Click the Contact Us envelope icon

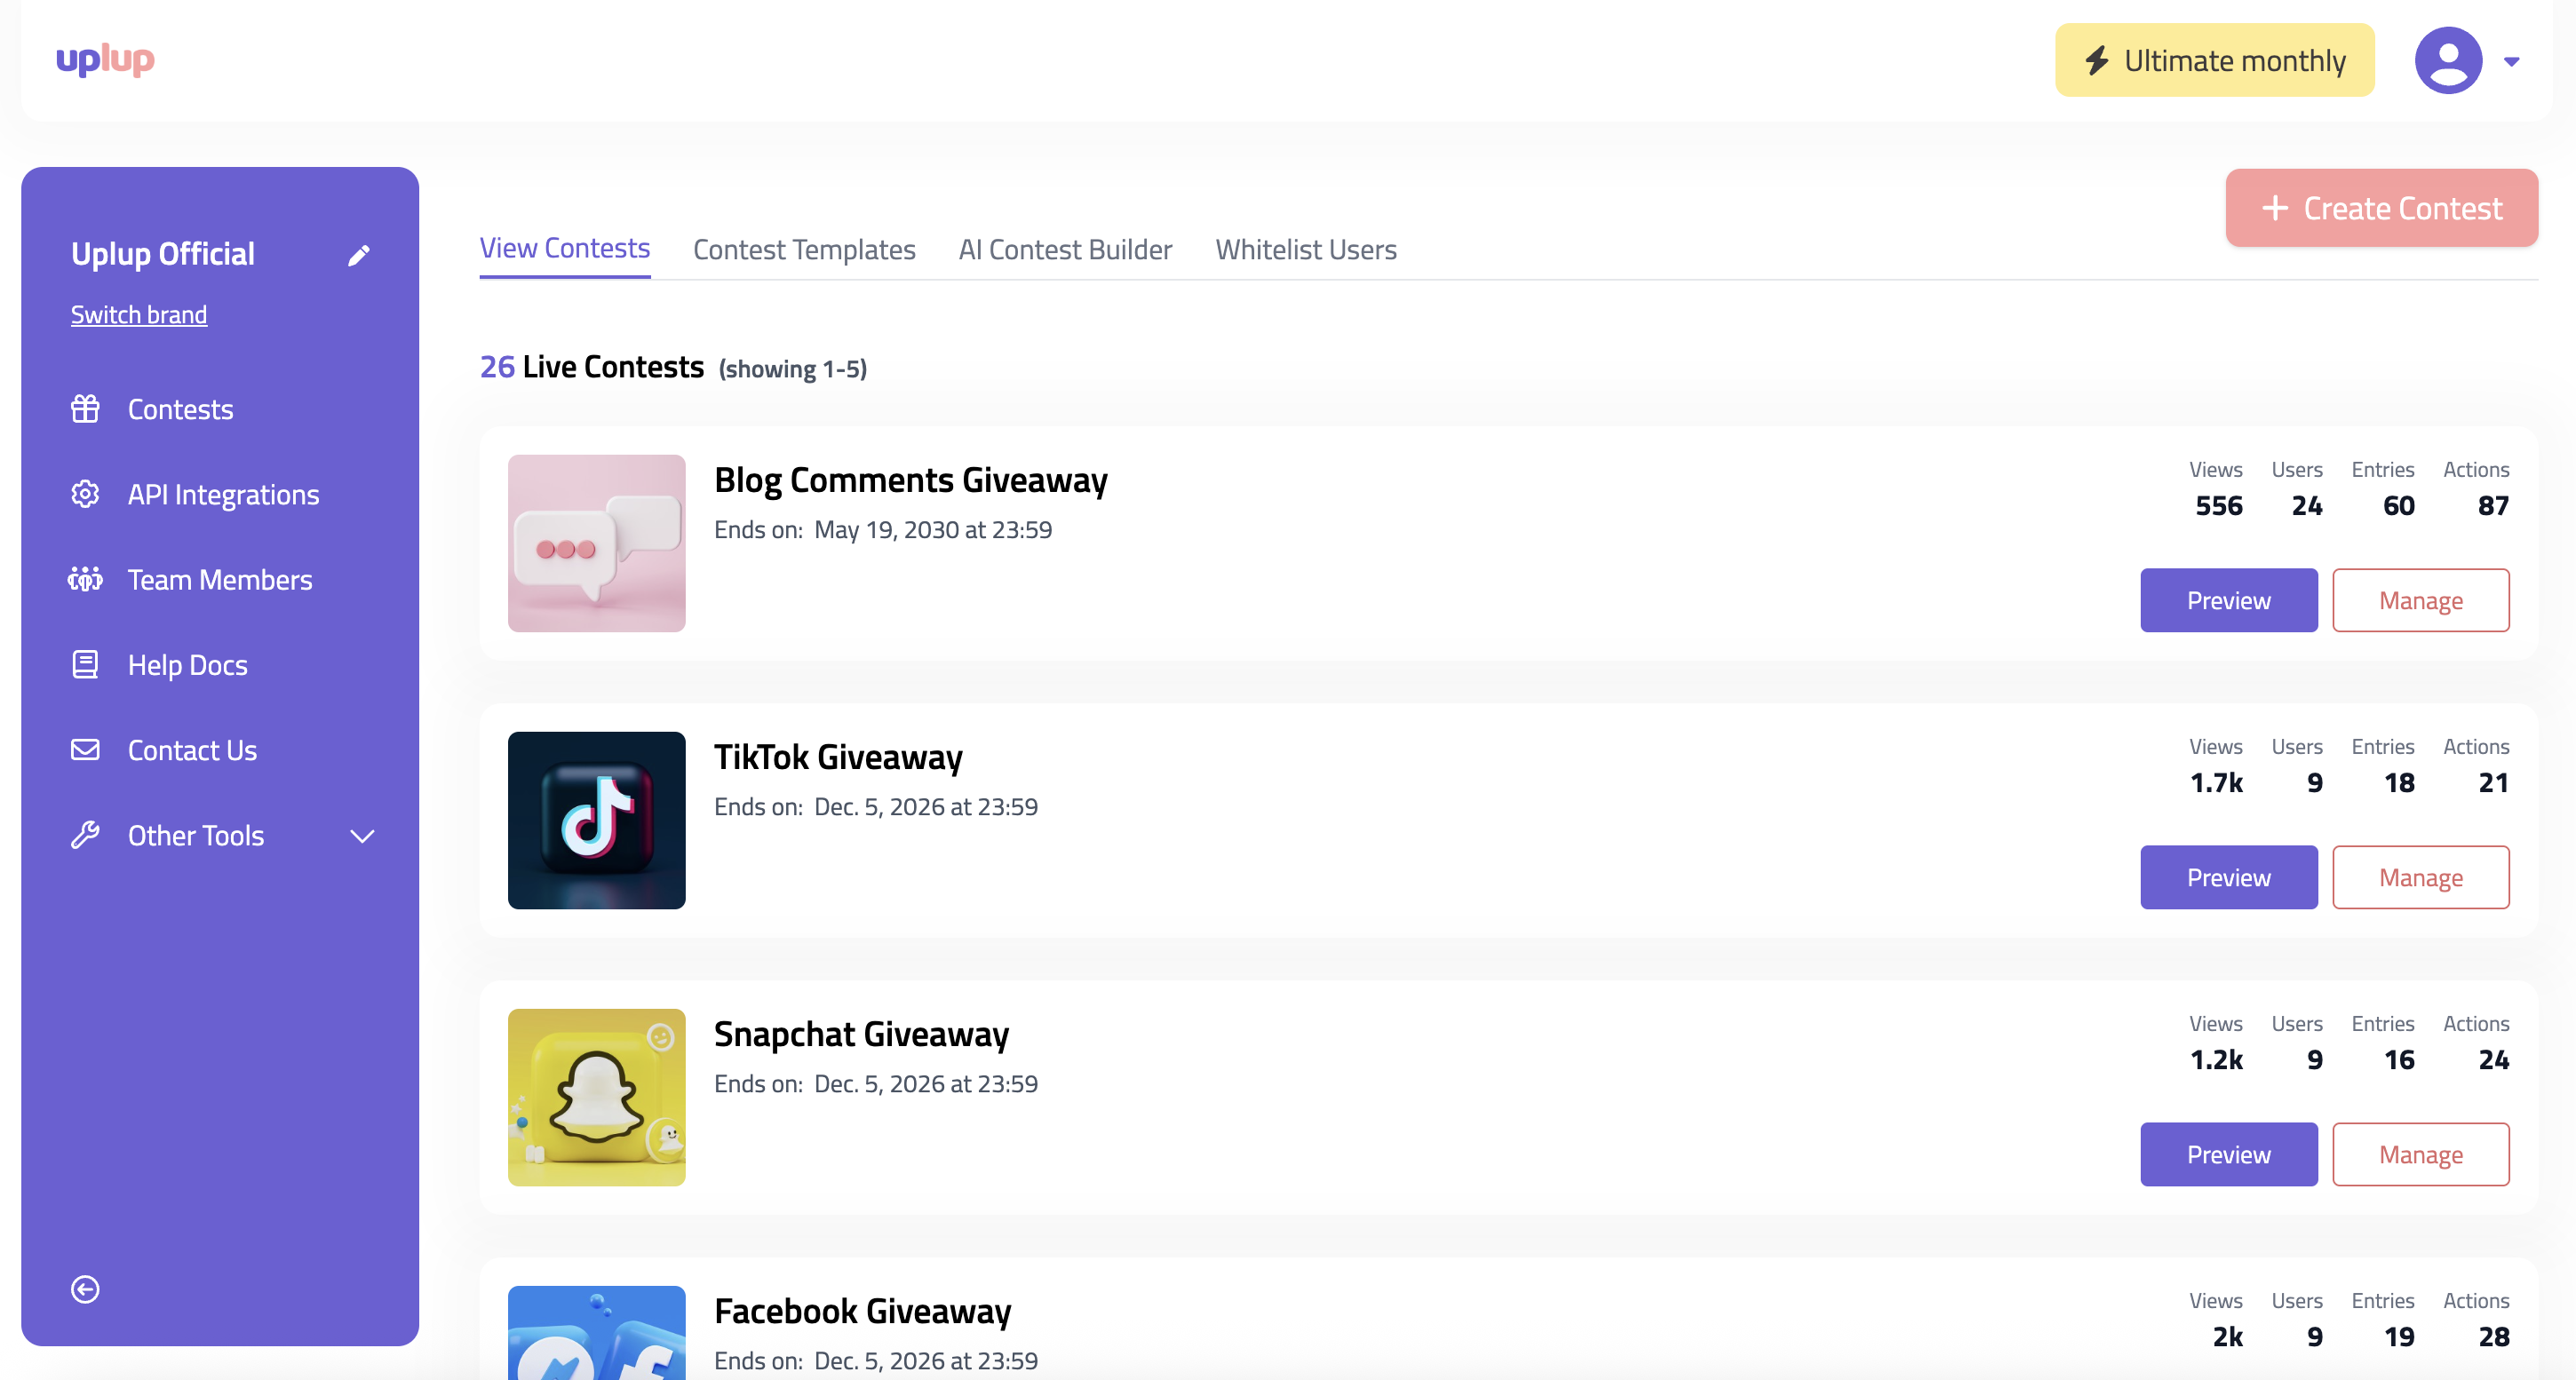click(85, 750)
